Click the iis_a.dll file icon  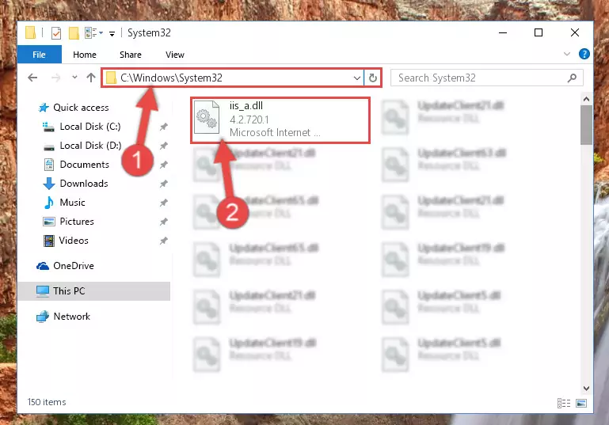pyautogui.click(x=207, y=117)
